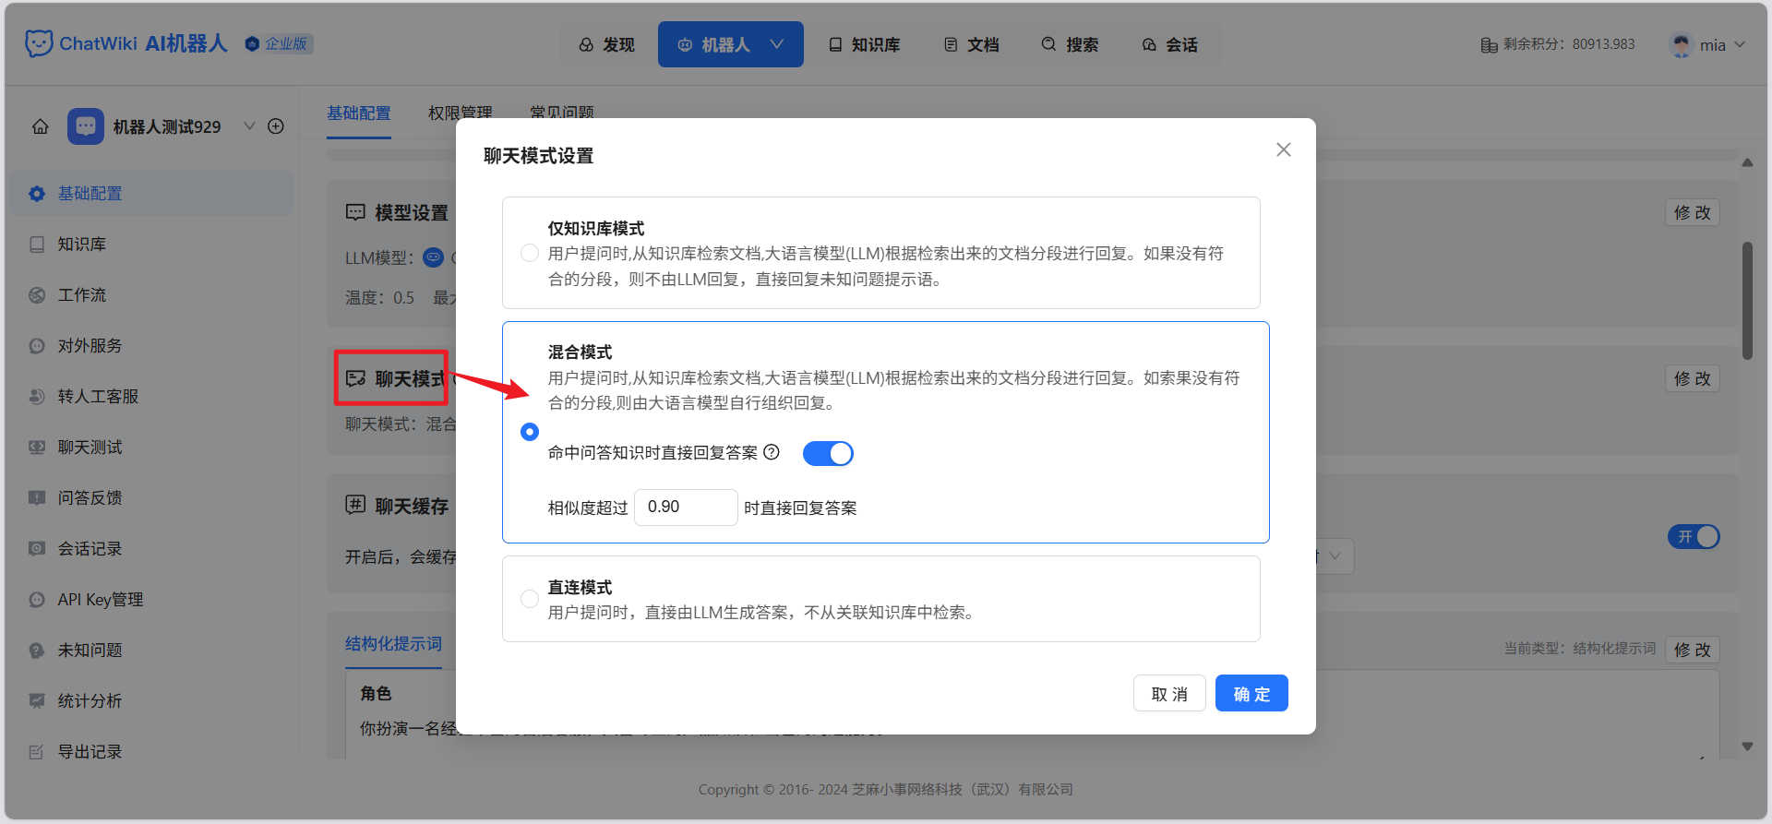1772x824 pixels.
Task: Open the mia user account dropdown
Action: [1708, 44]
